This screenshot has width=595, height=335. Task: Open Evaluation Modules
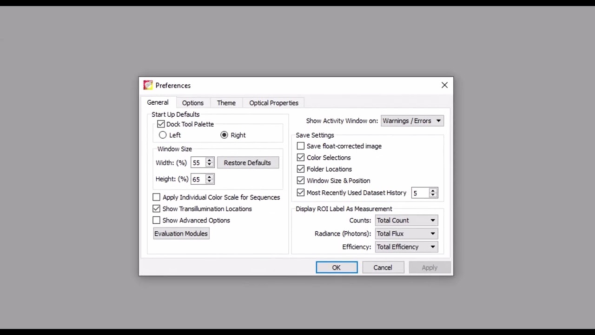pos(181,234)
